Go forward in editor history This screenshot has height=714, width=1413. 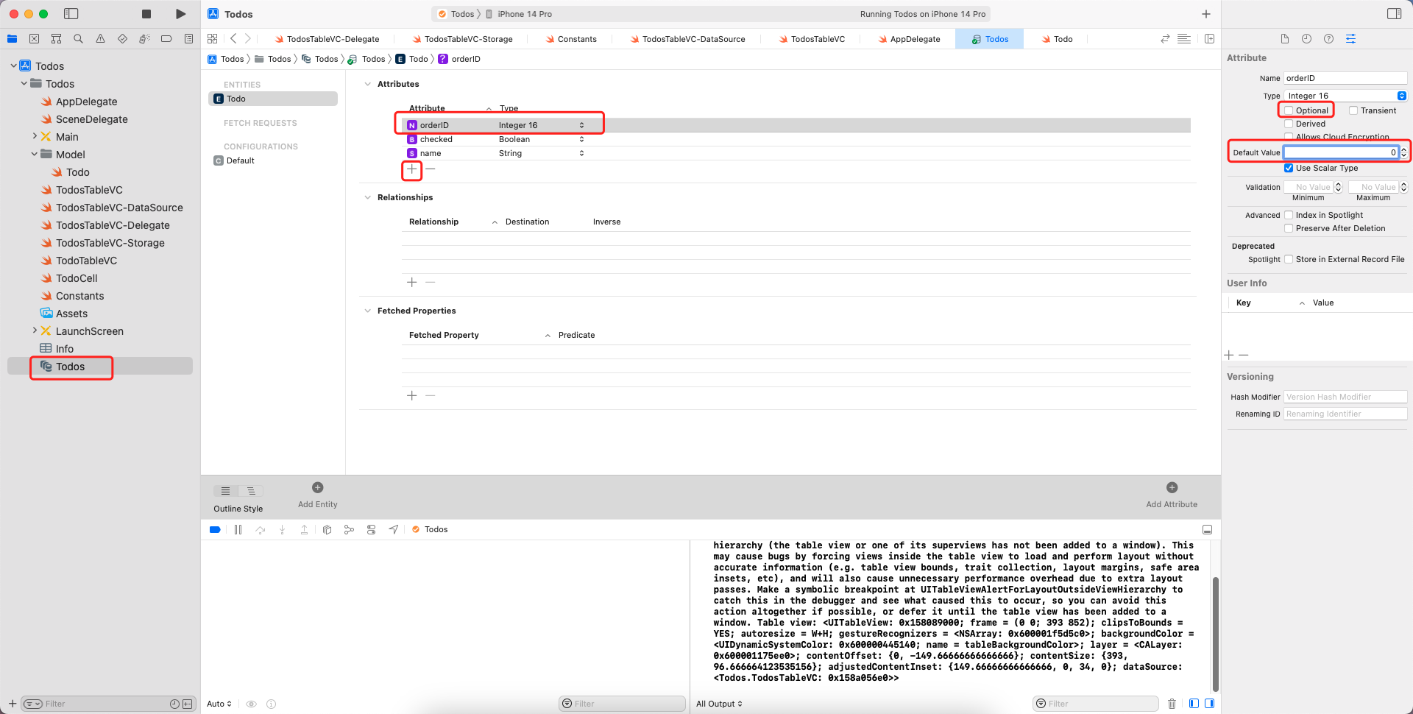(x=248, y=39)
